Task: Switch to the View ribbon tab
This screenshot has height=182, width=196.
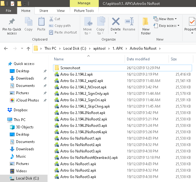Action: coord(61,11)
